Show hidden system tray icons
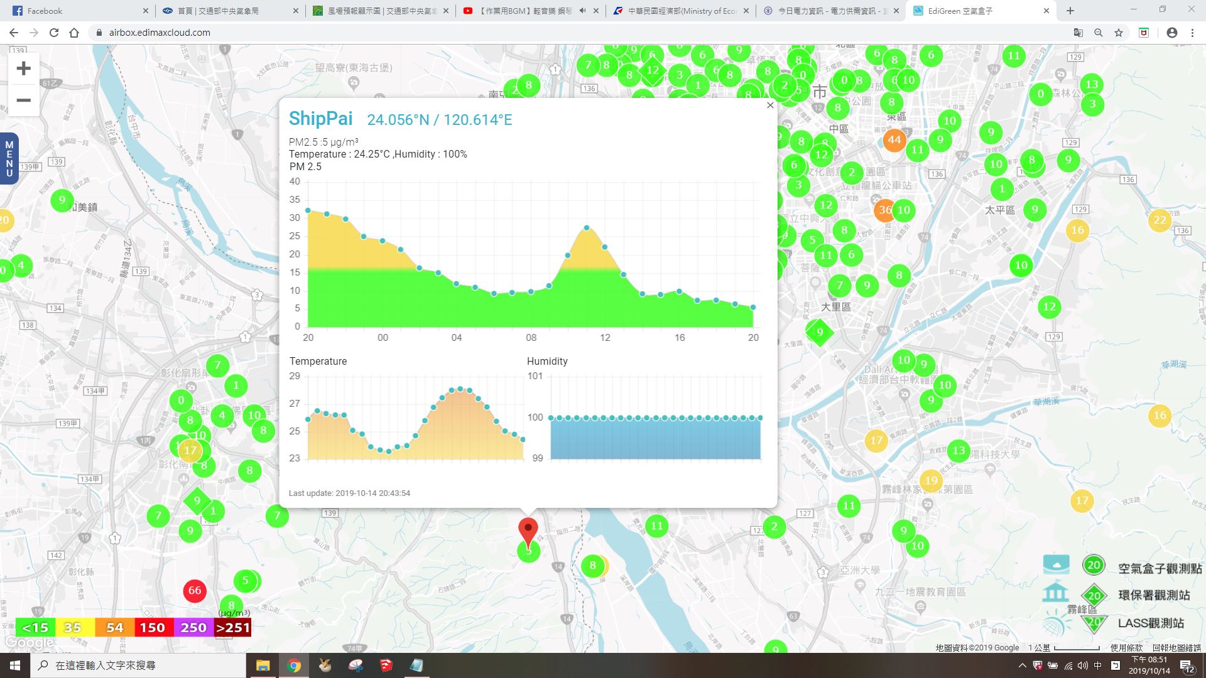1206x678 pixels. coord(1022,665)
